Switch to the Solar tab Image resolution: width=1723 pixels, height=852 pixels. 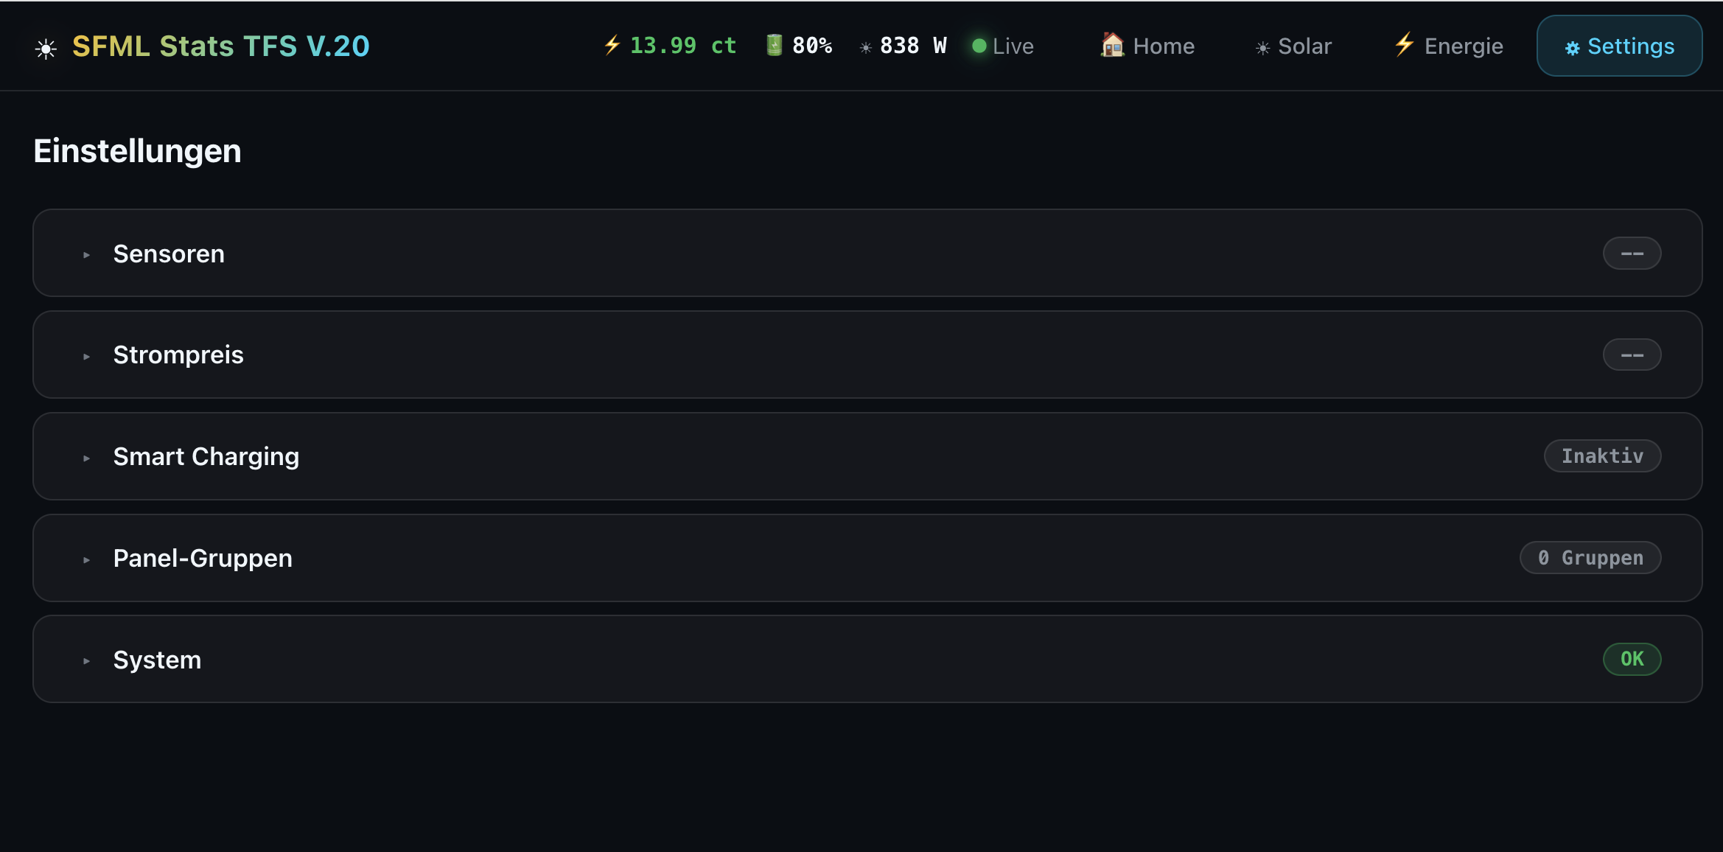coord(1293,46)
